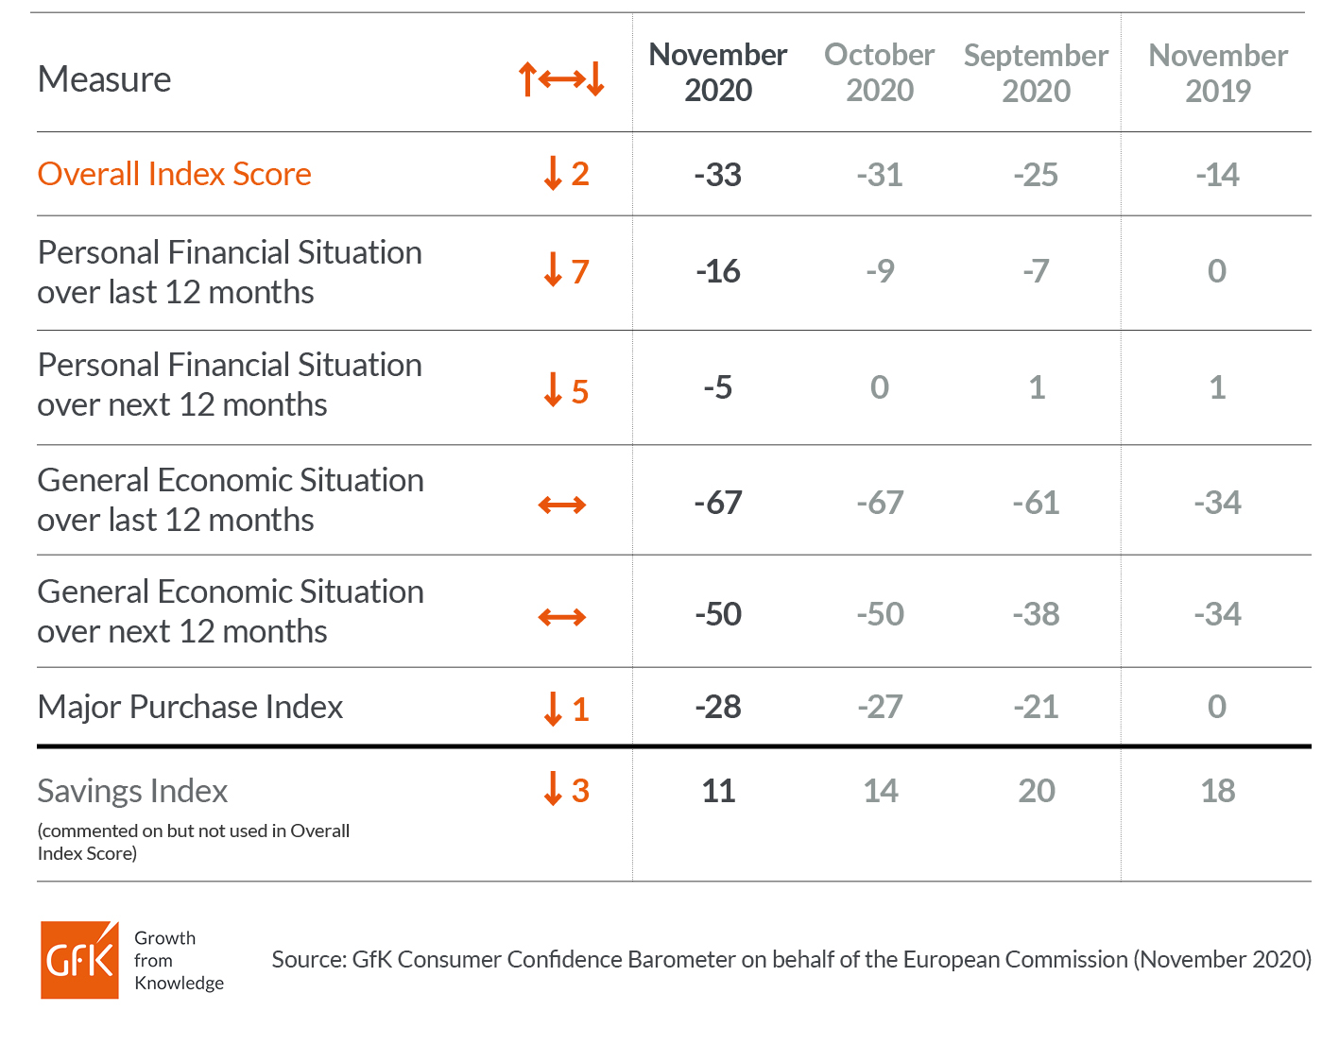Click the -33 Overall Index November 2020 value
The height and width of the screenshot is (1045, 1339).
[717, 175]
